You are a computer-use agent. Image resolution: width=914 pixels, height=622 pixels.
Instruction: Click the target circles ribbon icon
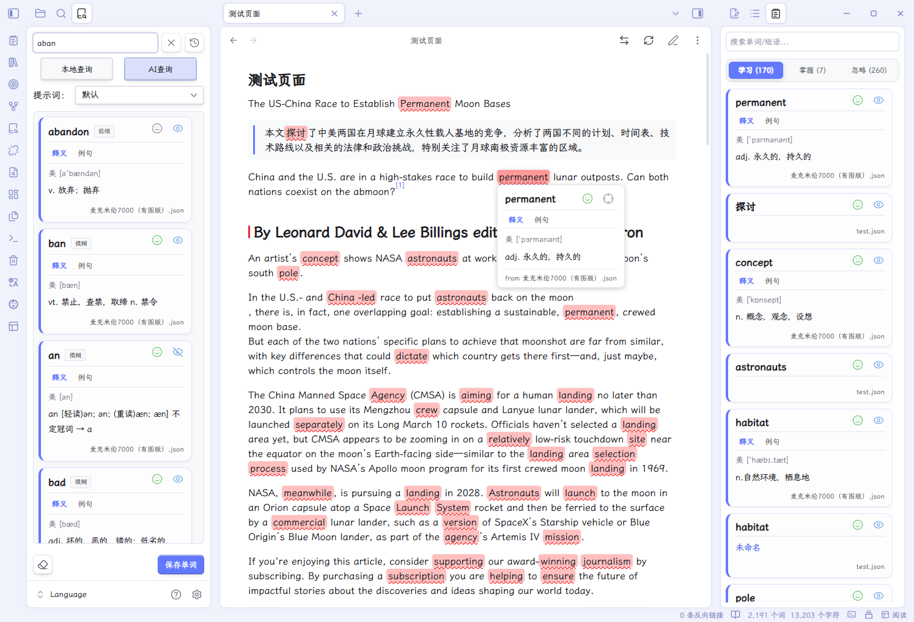(x=13, y=84)
